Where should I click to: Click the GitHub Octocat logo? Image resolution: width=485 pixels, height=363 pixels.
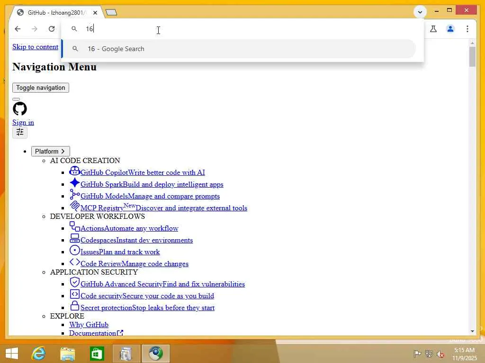20,109
